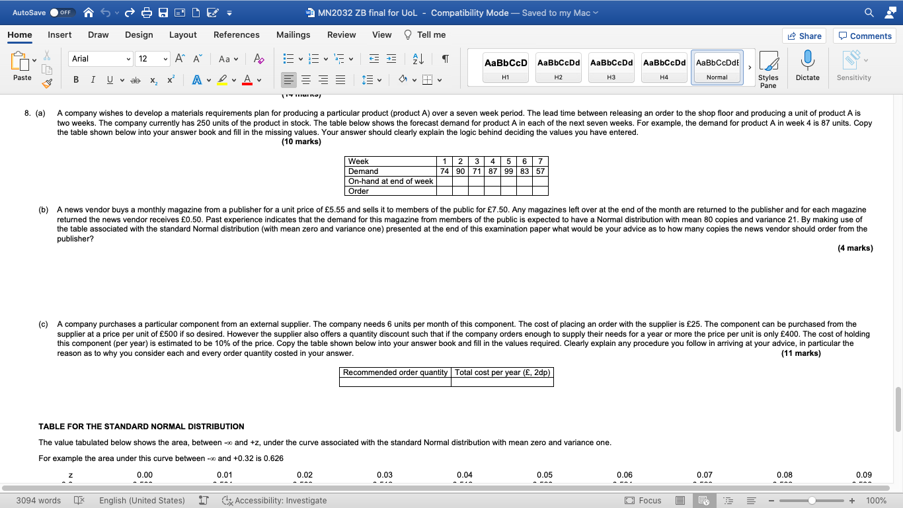Apply yellow text highlight color
This screenshot has height=508, width=903.
[223, 79]
